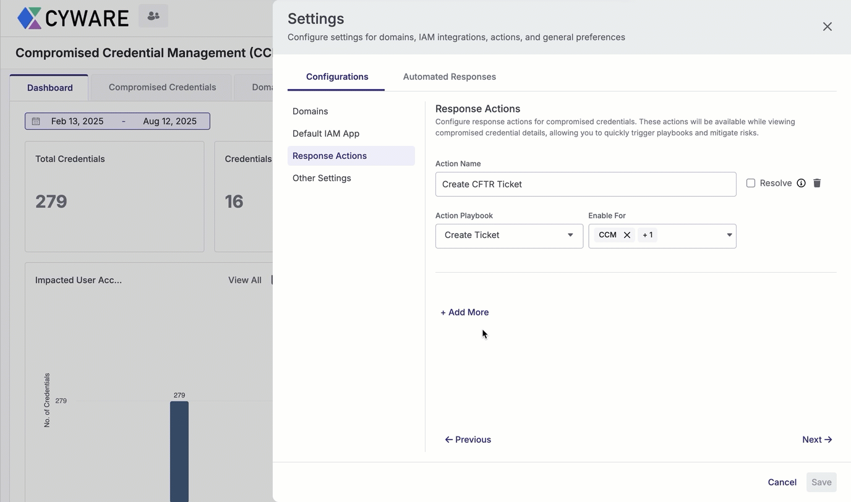The image size is (851, 502).
Task: Open Domains in the settings sidebar
Action: pyautogui.click(x=310, y=111)
